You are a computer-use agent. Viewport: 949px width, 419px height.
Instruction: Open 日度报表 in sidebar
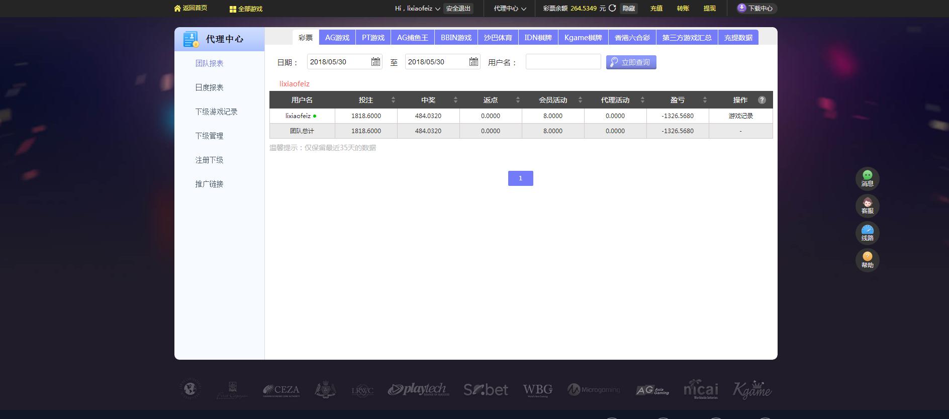pyautogui.click(x=210, y=87)
